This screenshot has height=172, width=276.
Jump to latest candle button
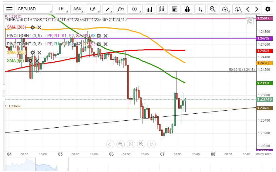[131, 144]
